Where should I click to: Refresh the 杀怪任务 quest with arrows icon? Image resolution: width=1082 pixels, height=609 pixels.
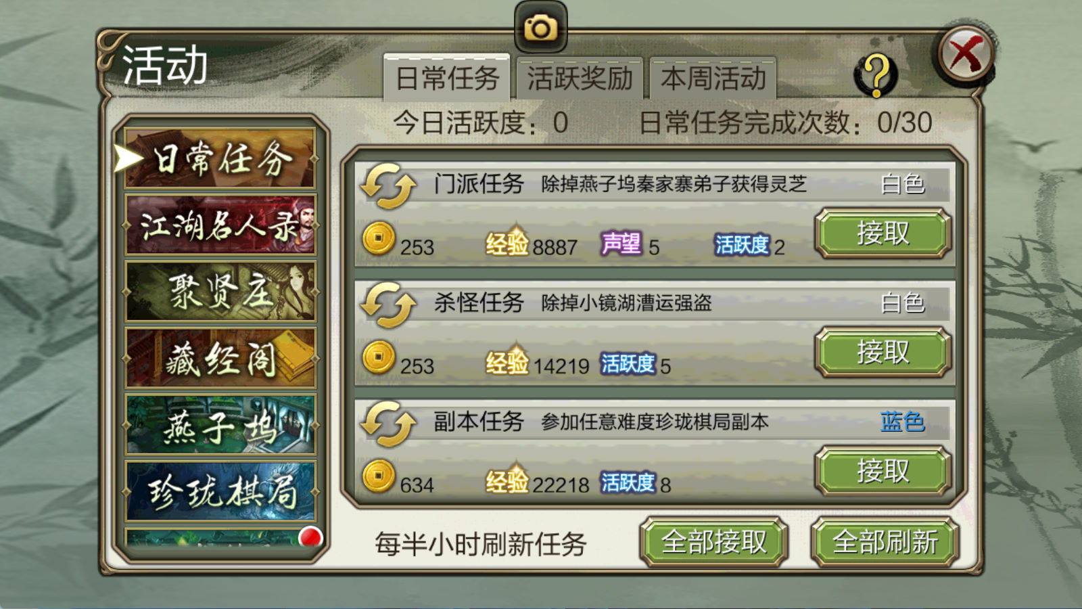388,304
